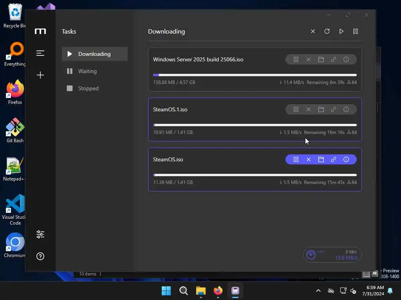Show Windows Server 2025 iso in folder
The height and width of the screenshot is (300, 401).
[321, 59]
